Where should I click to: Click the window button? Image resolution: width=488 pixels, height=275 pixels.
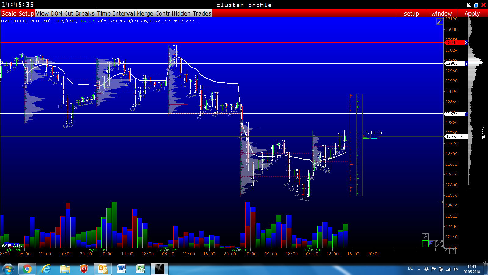click(x=442, y=13)
